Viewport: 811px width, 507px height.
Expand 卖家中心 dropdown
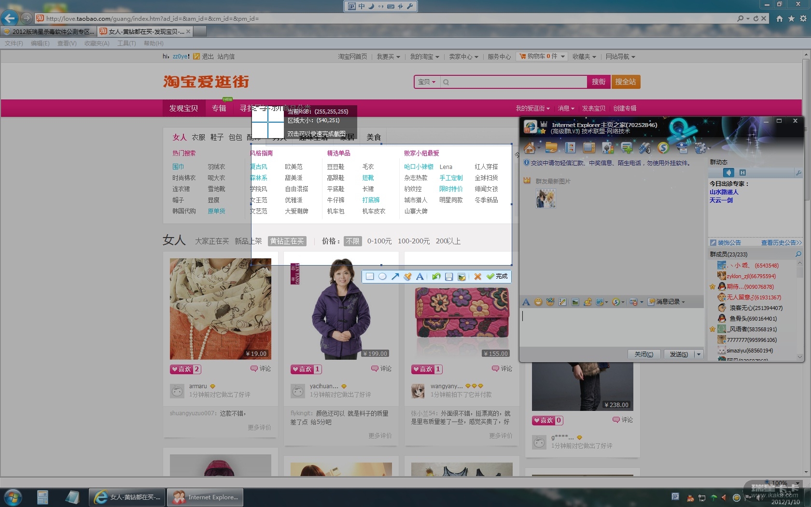click(463, 56)
